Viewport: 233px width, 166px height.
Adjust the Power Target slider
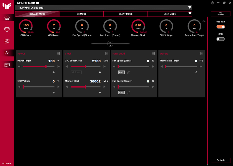[39, 66]
